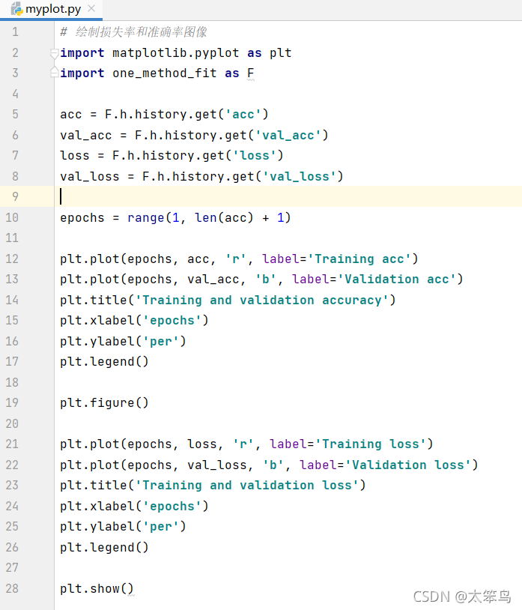Collapse the import block fold marker on line 2
The height and width of the screenshot is (610, 522).
(55, 53)
